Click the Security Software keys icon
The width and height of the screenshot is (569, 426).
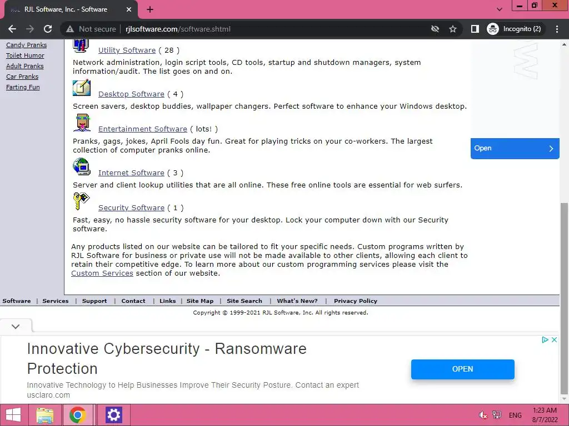tap(81, 201)
